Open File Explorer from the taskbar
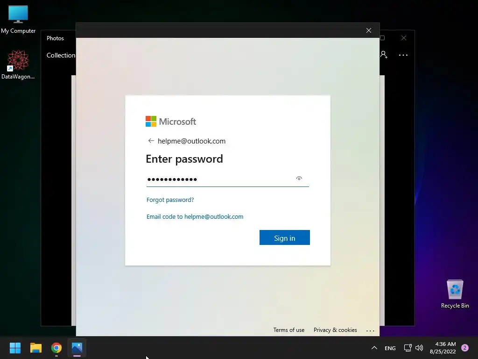 tap(35, 348)
